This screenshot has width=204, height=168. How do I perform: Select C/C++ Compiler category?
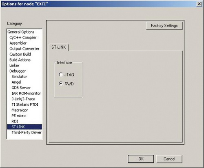[x=23, y=37]
